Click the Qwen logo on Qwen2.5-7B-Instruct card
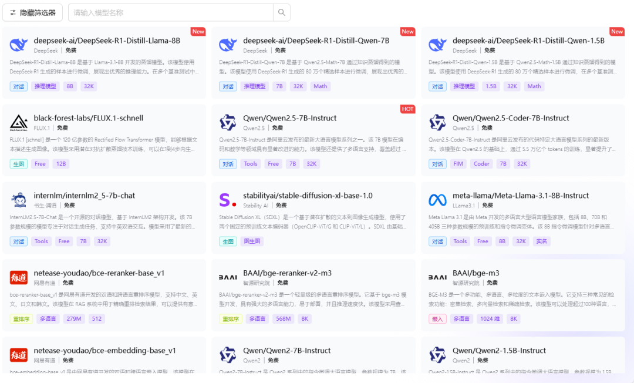This screenshot has height=383, width=634. (x=228, y=123)
